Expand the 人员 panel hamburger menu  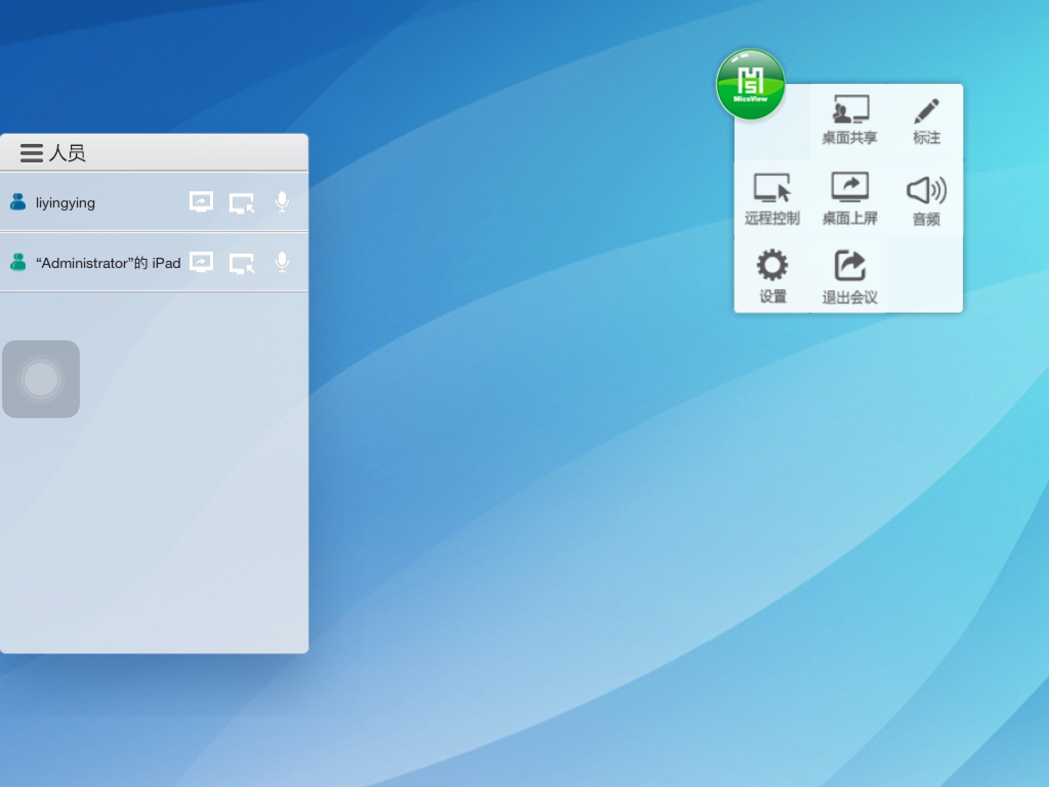click(31, 153)
